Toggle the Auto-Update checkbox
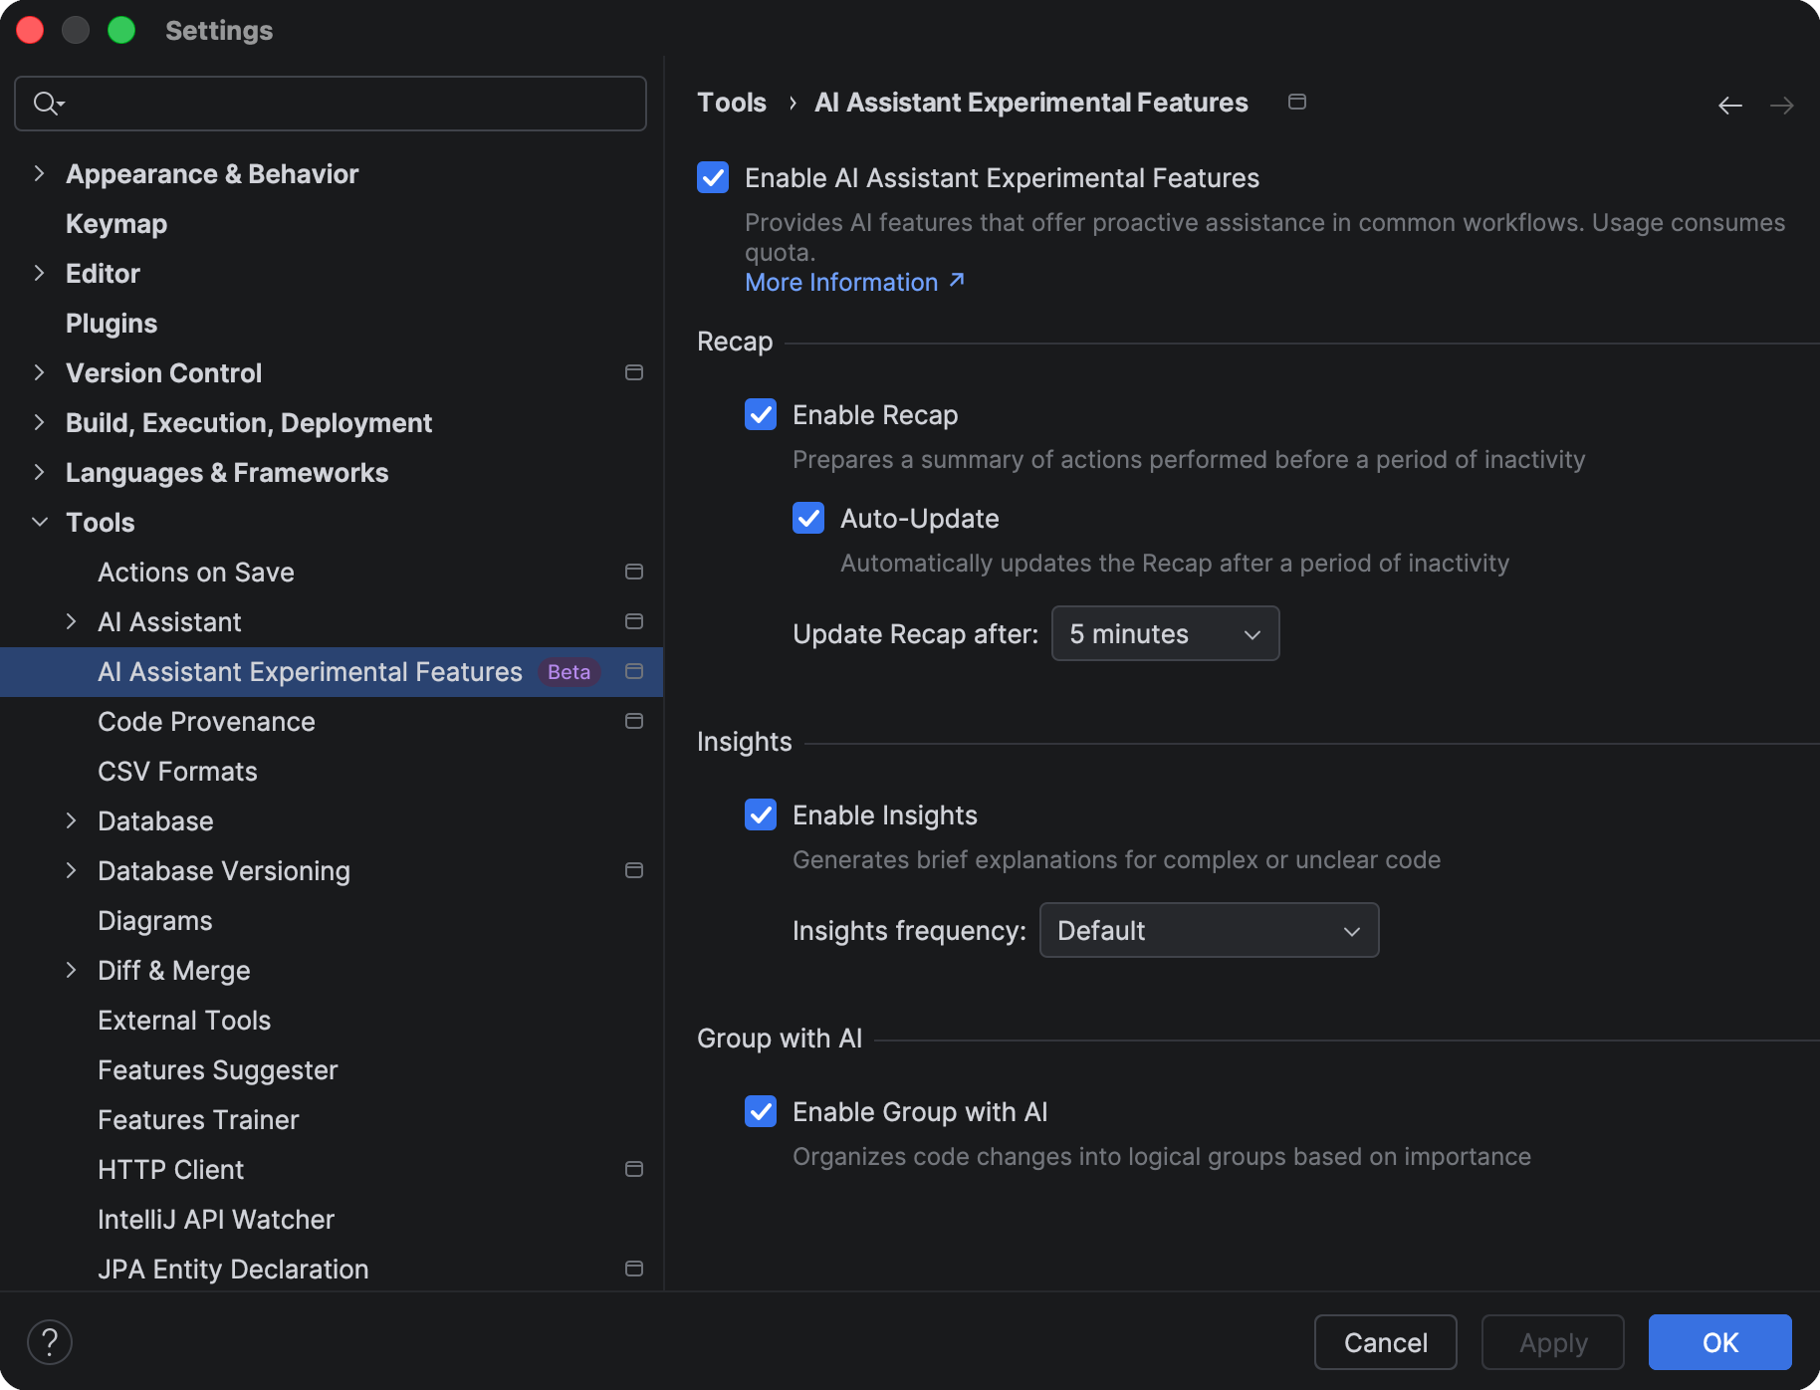This screenshot has width=1820, height=1390. point(808,519)
